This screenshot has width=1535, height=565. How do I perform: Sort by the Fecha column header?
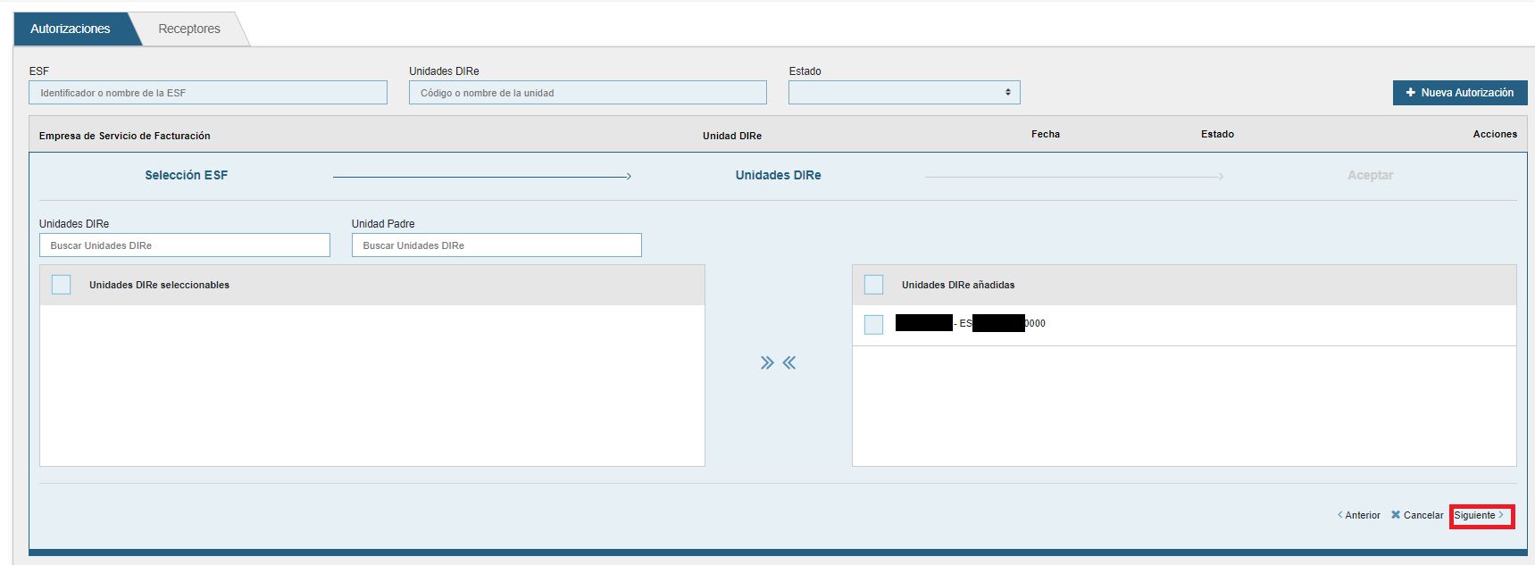(x=1045, y=134)
